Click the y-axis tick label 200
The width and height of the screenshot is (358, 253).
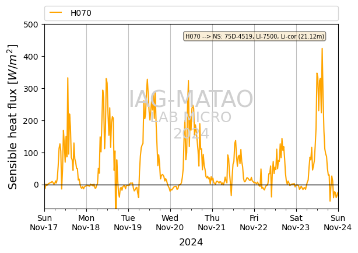point(31,121)
